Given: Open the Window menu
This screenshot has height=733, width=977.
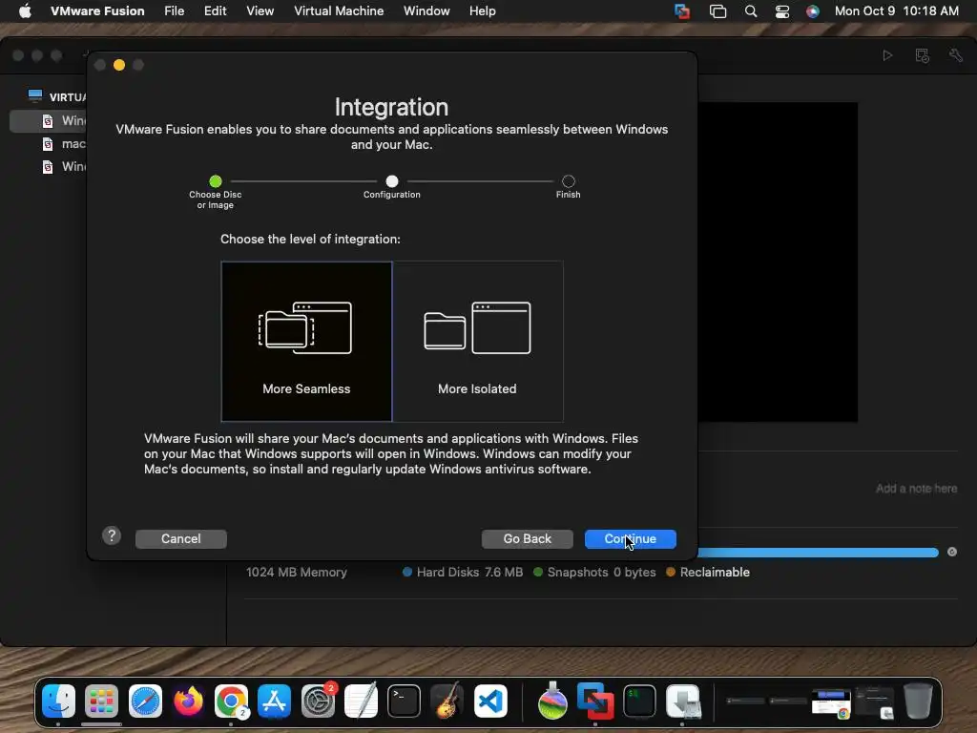Looking at the screenshot, I should tap(426, 11).
